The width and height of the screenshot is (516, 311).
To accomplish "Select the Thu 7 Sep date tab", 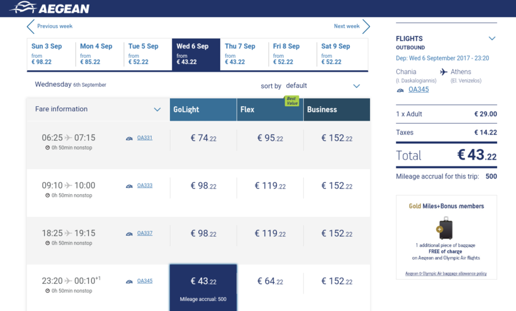I will [x=244, y=54].
